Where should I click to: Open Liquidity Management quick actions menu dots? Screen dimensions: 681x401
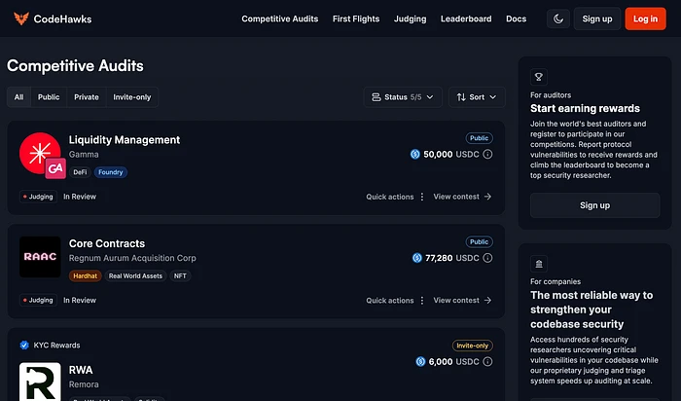421,196
